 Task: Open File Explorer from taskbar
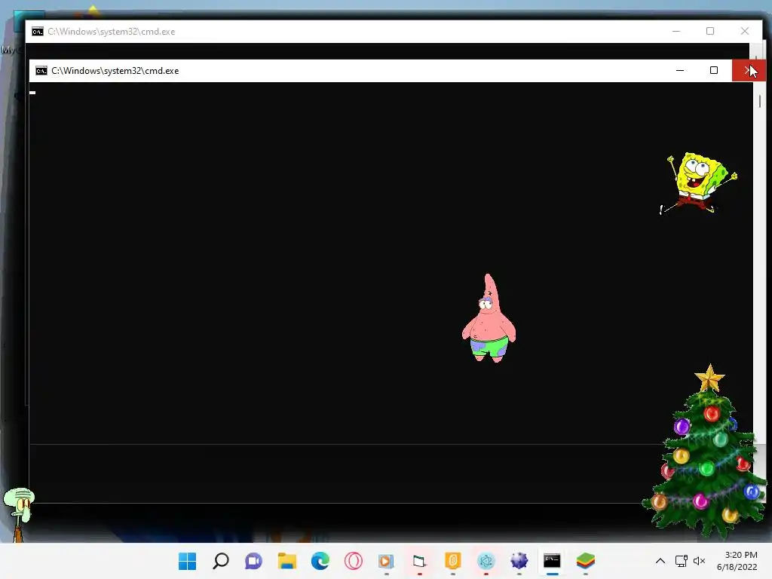tap(287, 561)
